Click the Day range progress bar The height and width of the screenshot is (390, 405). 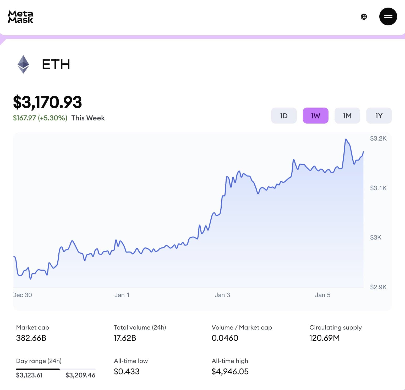coord(56,369)
